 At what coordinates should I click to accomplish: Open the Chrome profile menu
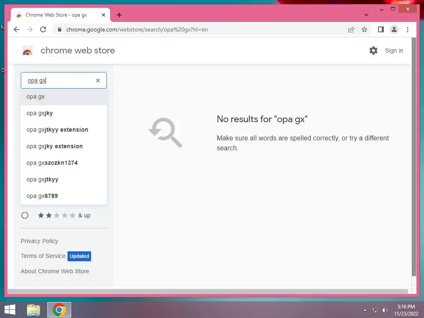pyautogui.click(x=394, y=29)
